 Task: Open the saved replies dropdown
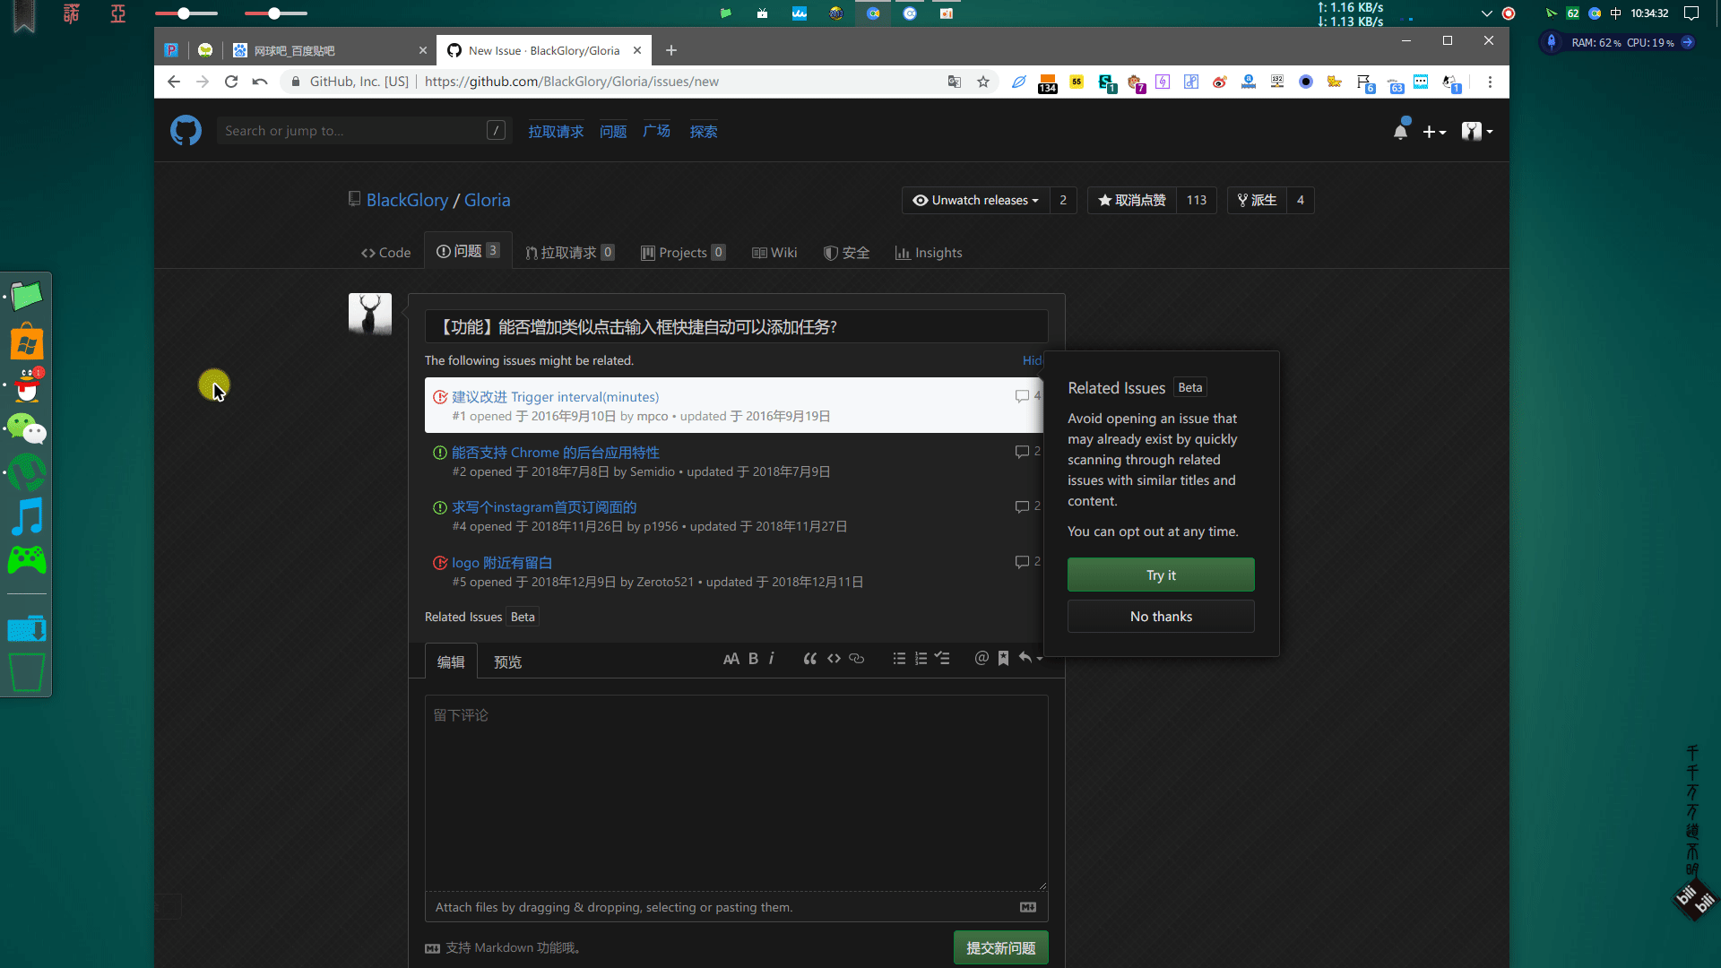[x=1030, y=659]
